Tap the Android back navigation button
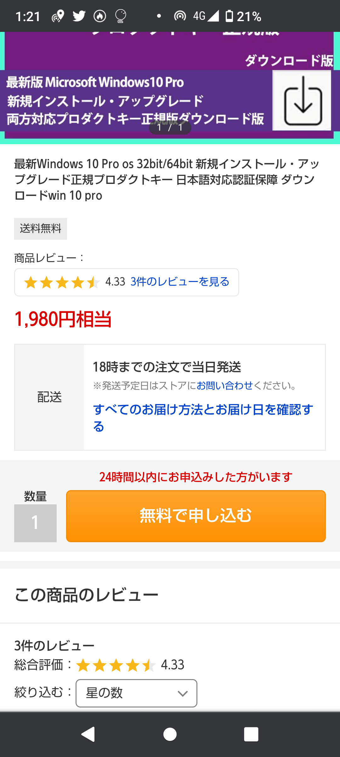This screenshot has height=757, width=340. pos(88,734)
